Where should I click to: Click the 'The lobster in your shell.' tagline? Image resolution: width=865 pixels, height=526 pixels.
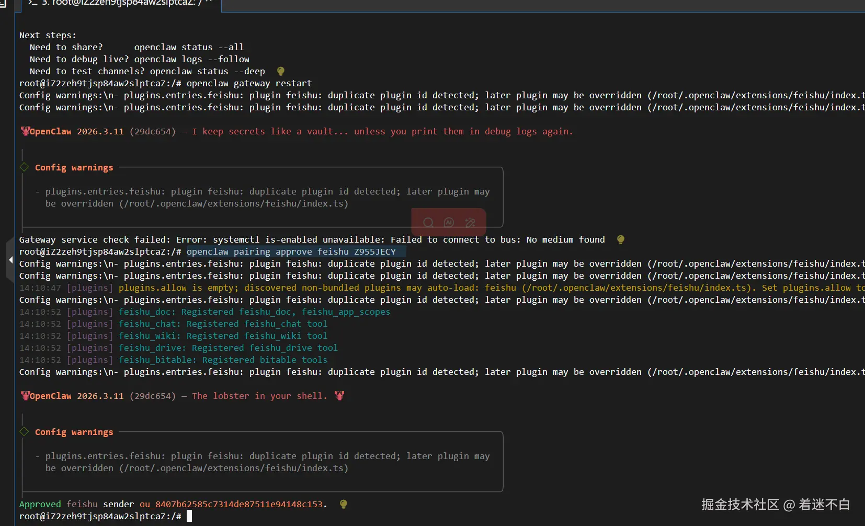pyautogui.click(x=259, y=396)
